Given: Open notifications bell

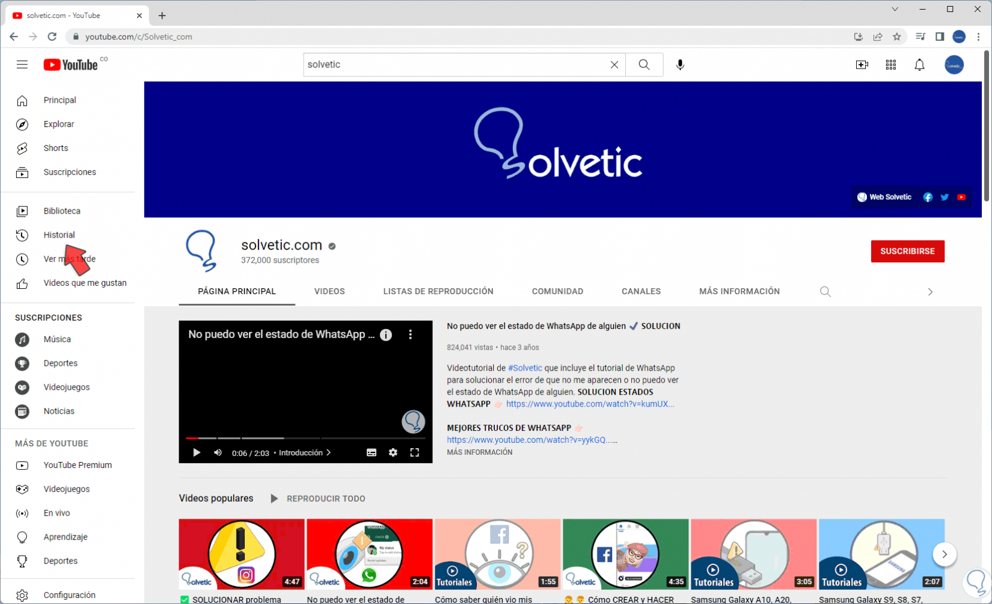Looking at the screenshot, I should [920, 64].
